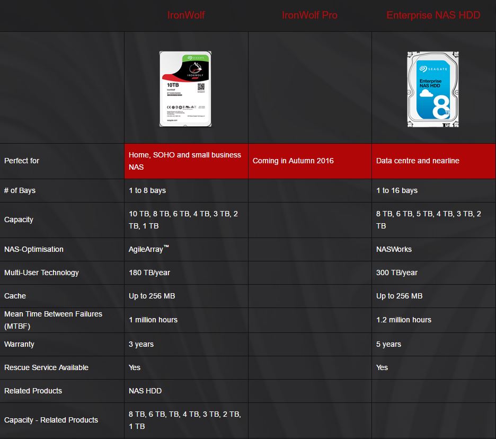Select the '3 years' warranty value

click(141, 345)
